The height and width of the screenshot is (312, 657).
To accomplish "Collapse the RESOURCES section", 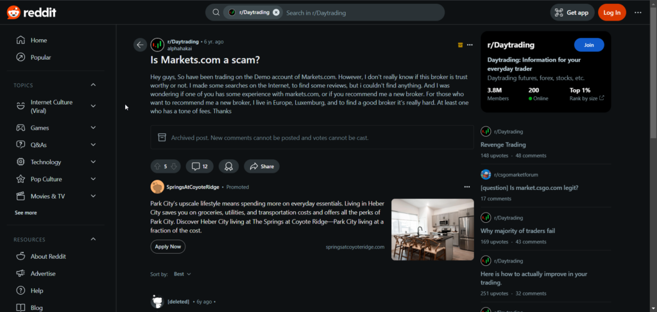I will [x=93, y=239].
